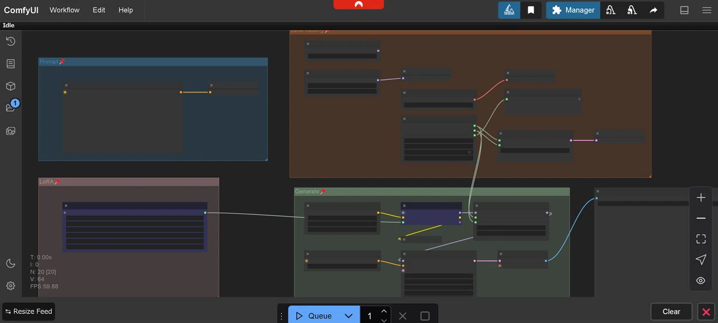Increase batch count with up arrow

384,311
